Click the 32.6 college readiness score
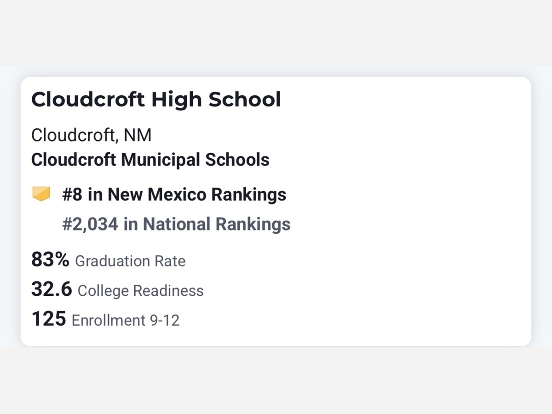 point(52,289)
